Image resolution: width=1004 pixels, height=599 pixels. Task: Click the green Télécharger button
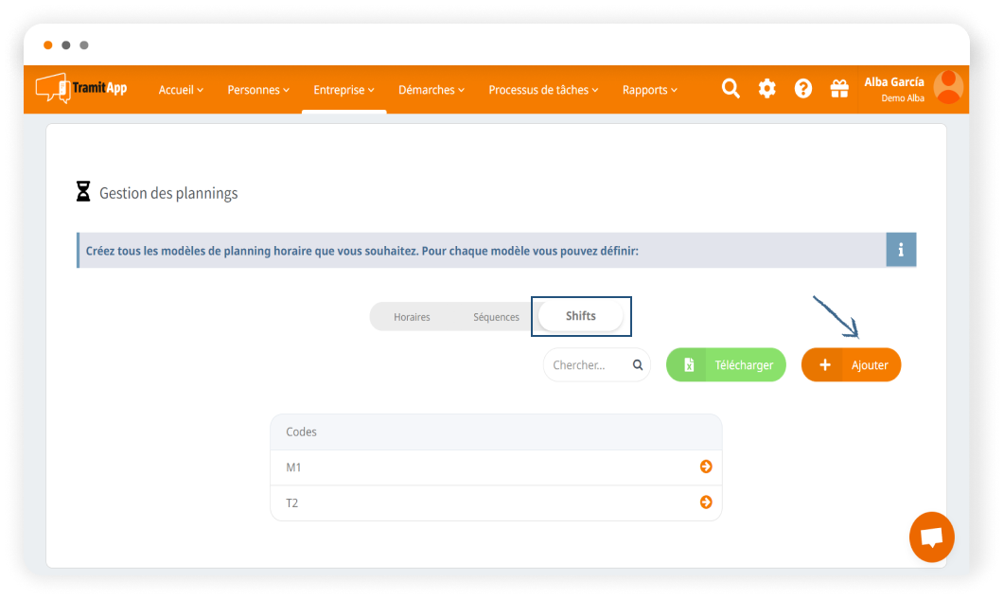pos(726,364)
